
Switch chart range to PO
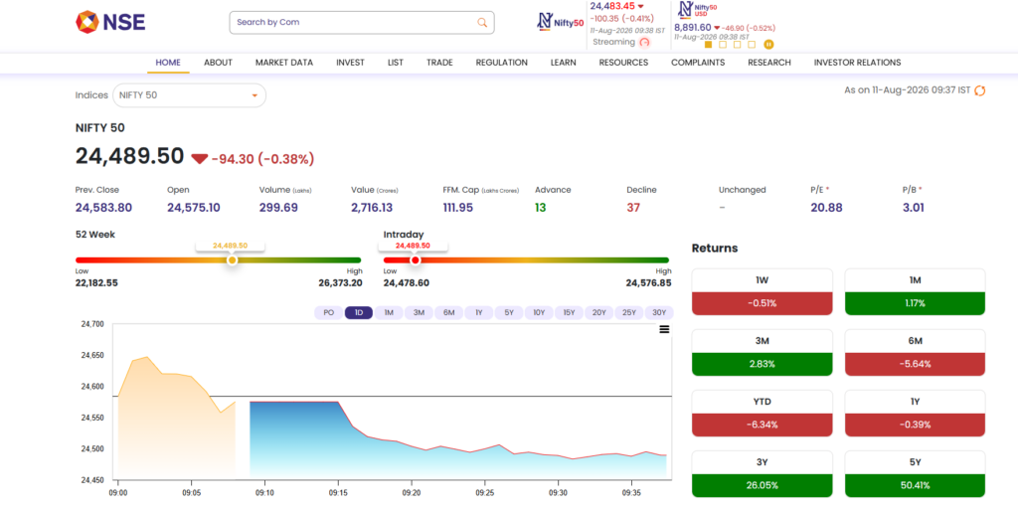click(328, 313)
